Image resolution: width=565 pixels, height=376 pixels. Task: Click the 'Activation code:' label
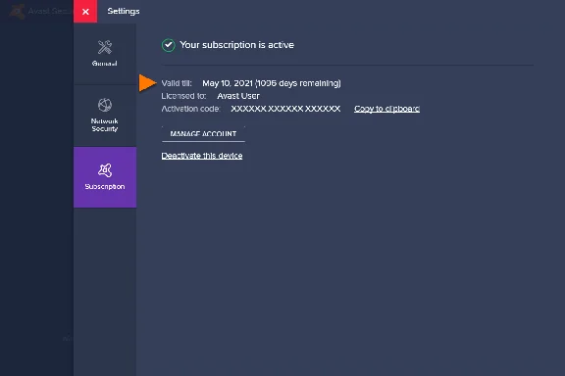tap(190, 109)
